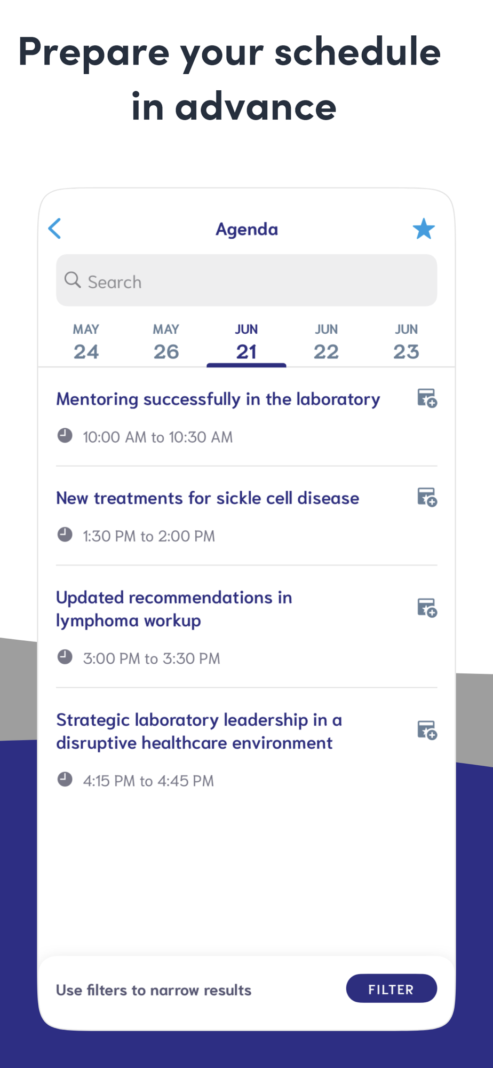Add lymphoma workup session to schedule

tap(427, 608)
